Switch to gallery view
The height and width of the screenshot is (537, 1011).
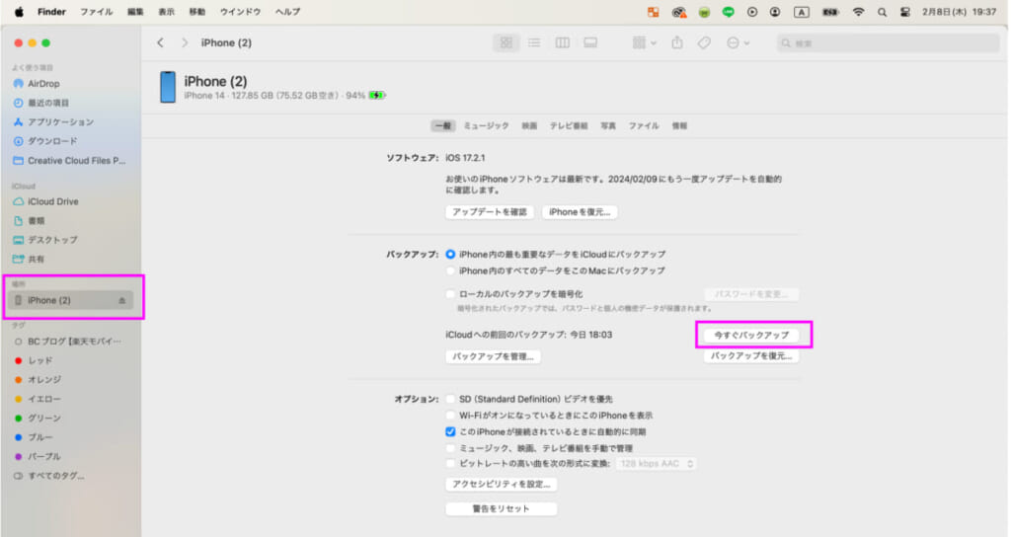[590, 42]
